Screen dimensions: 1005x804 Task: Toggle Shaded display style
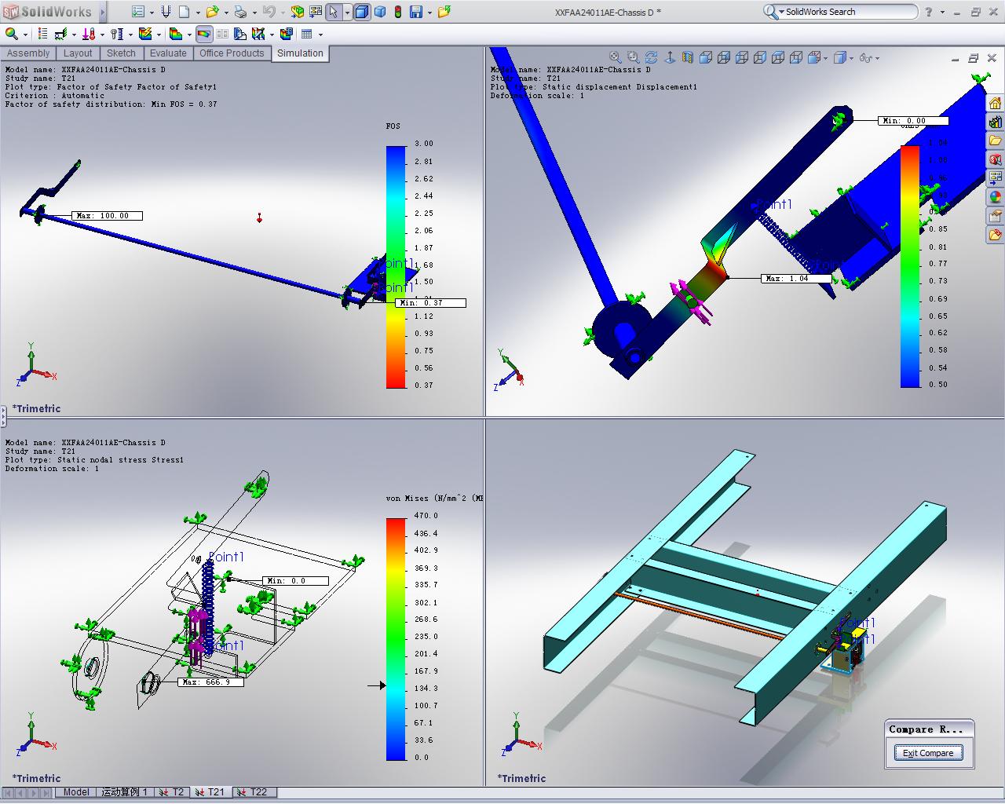click(x=380, y=12)
